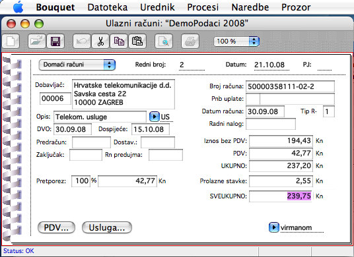Viewport: 354px width, 257px height.
Task: Click the Broj računa field
Action: click(290, 86)
